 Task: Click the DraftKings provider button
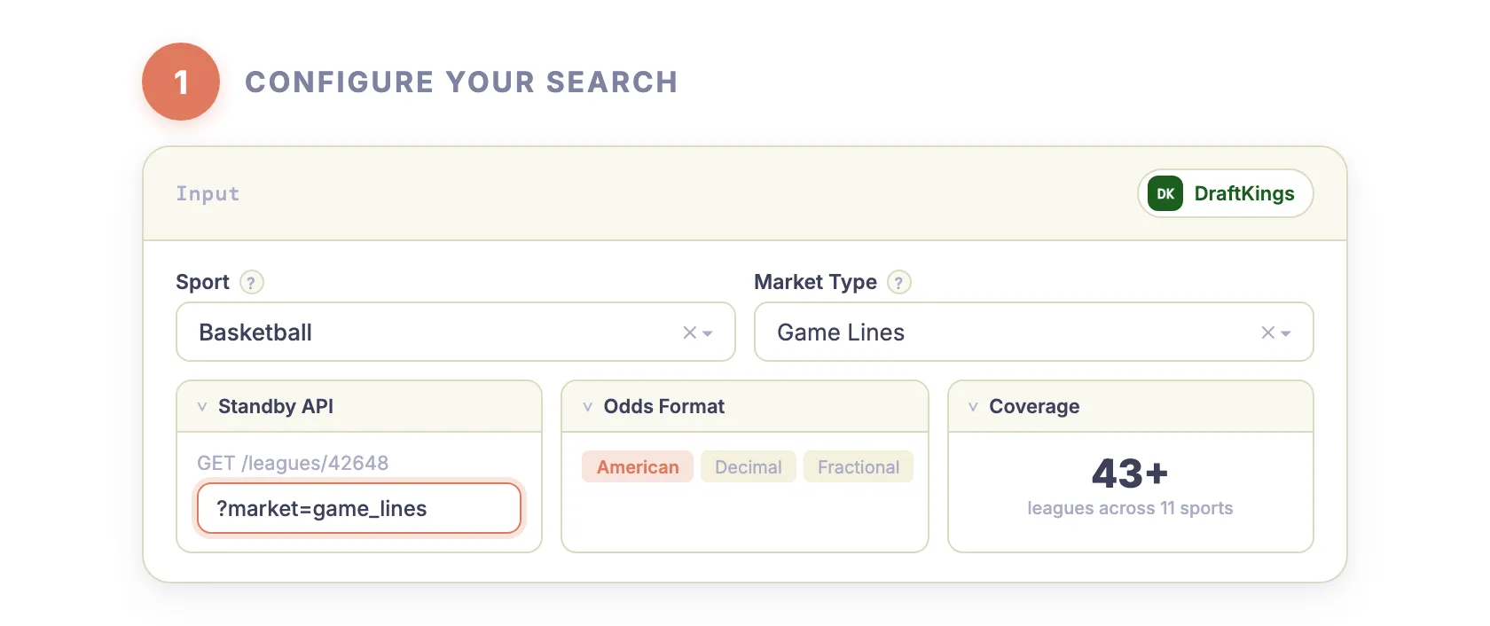pyautogui.click(x=1225, y=193)
